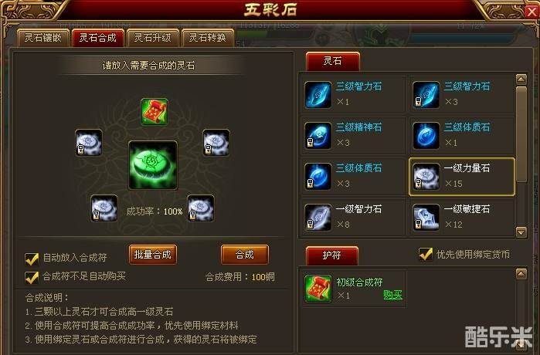Click the stone list scrollbar thumb
Image resolution: width=540 pixels, height=355 pixels.
tap(521, 134)
